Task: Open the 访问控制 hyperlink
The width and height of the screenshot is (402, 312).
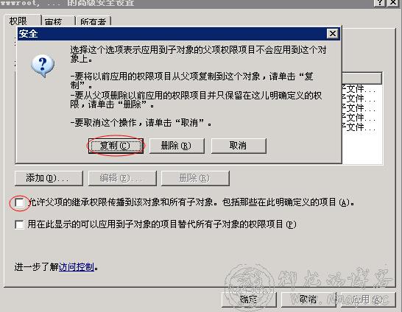Action: pos(77,267)
